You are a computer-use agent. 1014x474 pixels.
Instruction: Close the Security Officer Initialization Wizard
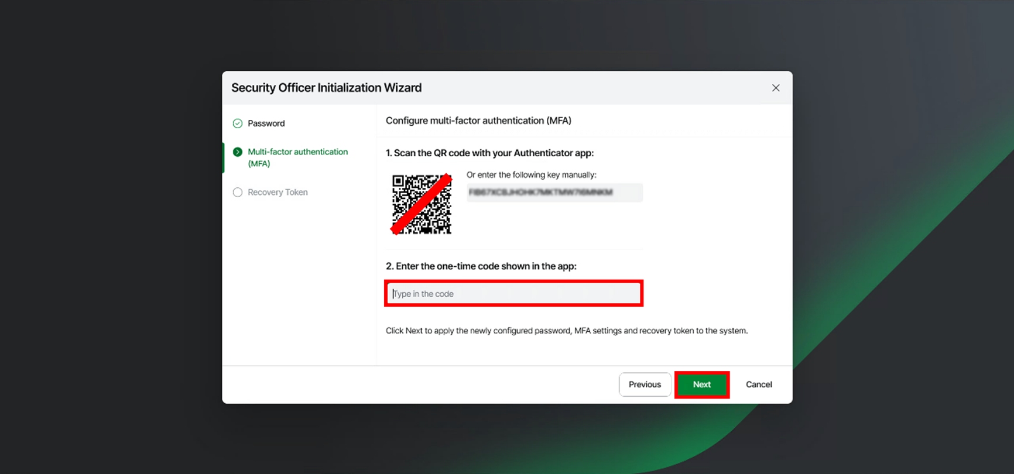click(775, 88)
